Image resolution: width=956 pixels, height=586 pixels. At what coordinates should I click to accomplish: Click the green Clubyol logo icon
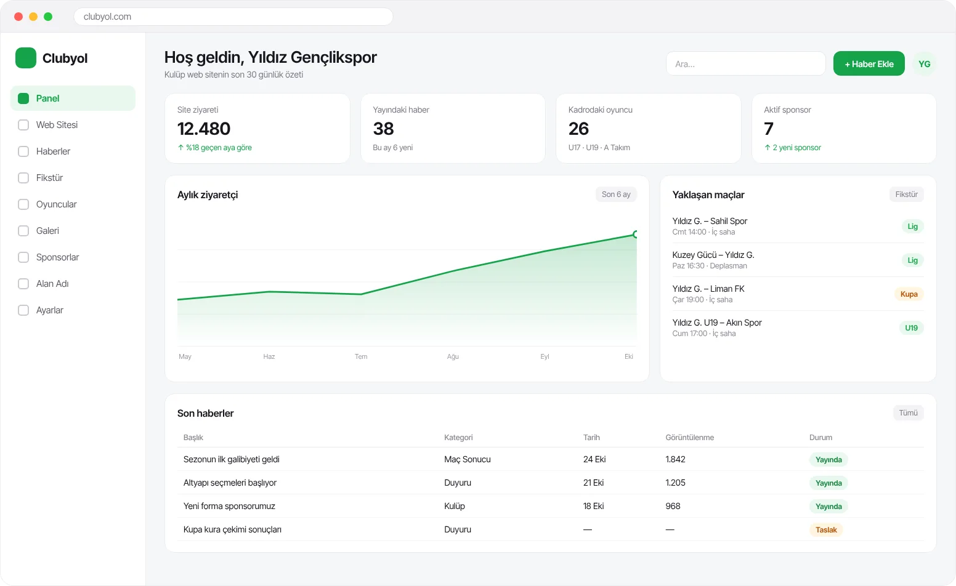26,58
